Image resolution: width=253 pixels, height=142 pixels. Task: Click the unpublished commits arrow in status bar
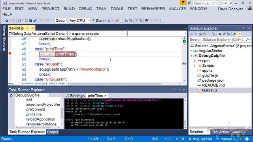click(x=166, y=139)
